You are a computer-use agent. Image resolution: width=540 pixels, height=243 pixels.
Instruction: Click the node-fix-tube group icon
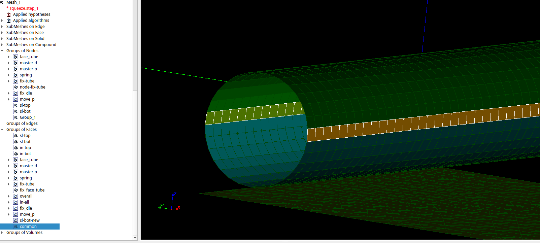click(x=15, y=87)
